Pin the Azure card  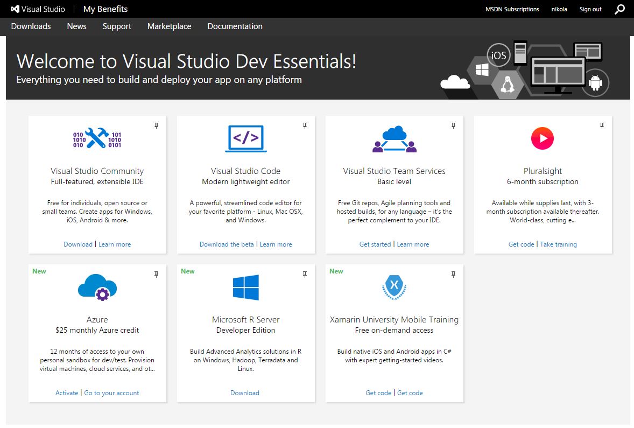(x=156, y=274)
